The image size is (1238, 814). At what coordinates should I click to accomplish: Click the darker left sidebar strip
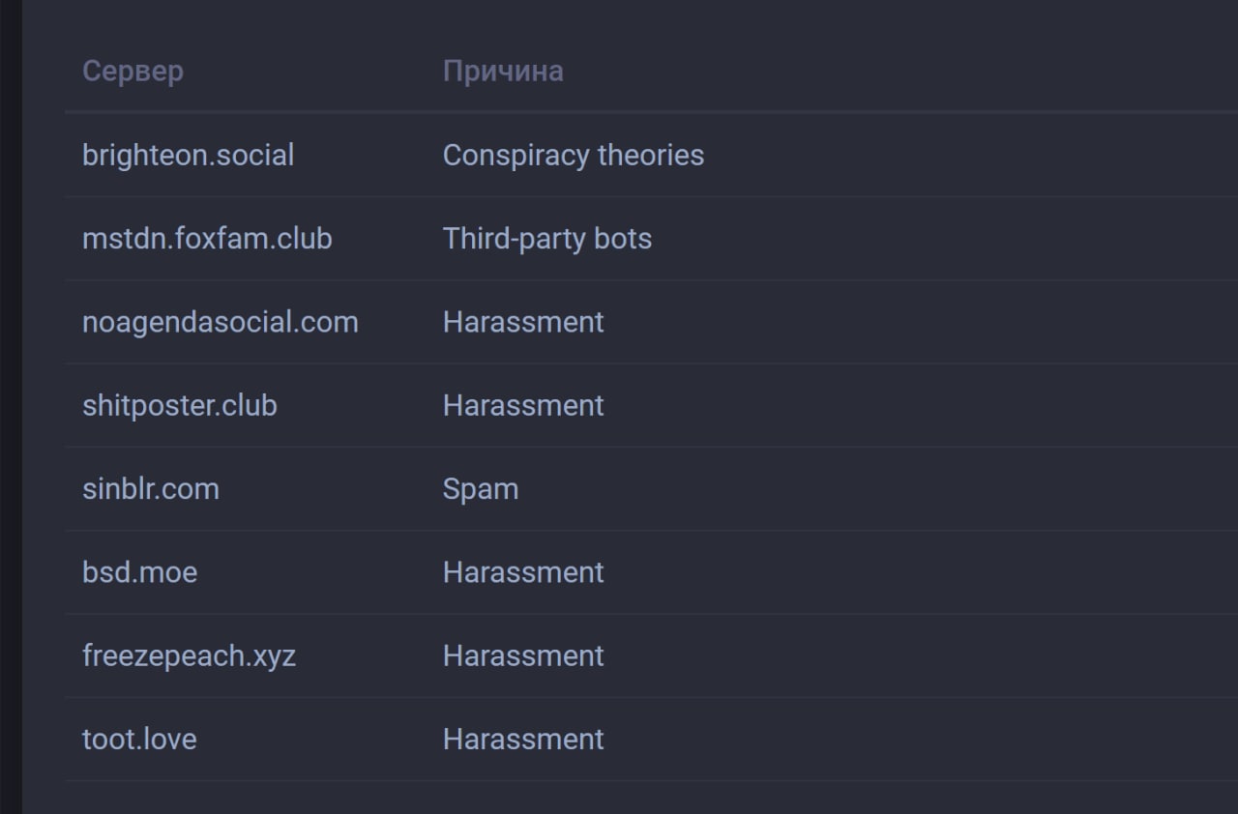(11, 407)
